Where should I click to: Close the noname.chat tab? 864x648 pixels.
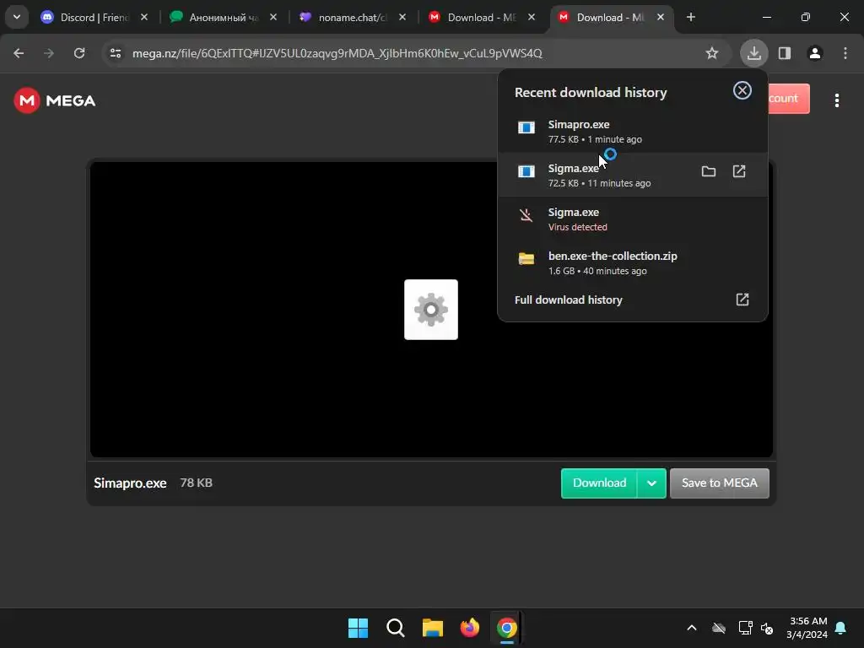402,17
